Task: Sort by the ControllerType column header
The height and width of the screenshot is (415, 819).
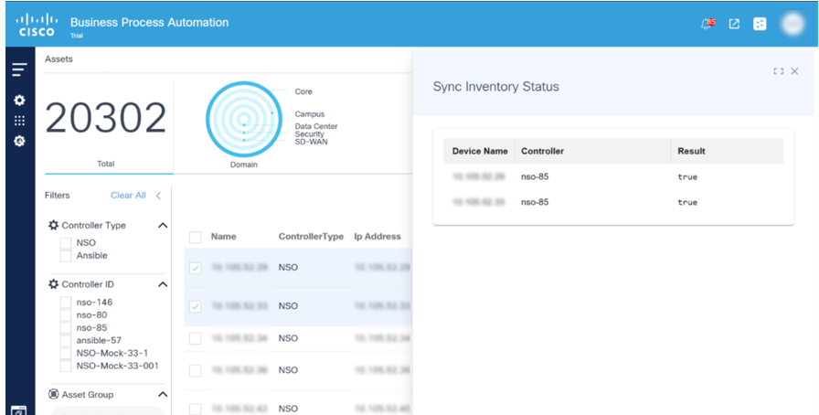Action: (x=311, y=236)
